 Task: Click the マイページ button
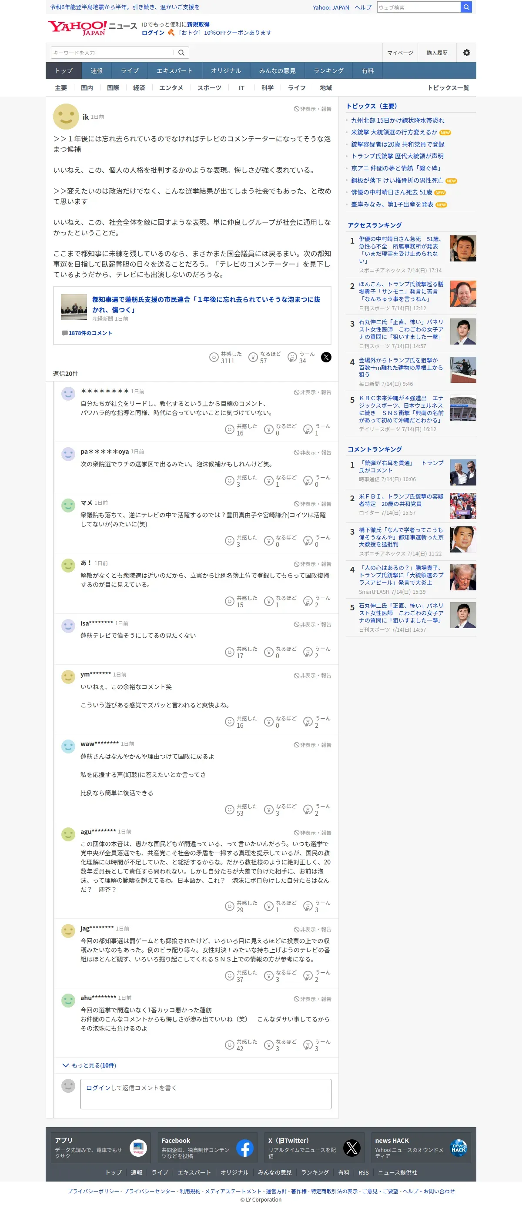(400, 53)
